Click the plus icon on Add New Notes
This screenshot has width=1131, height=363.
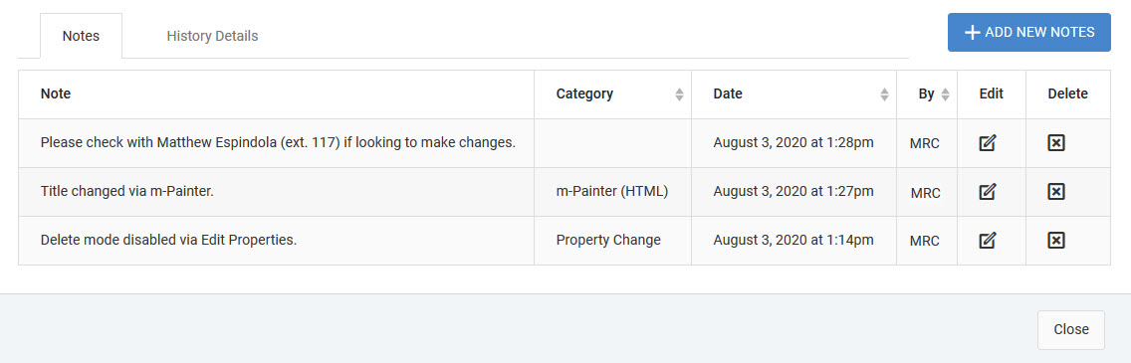coord(973,33)
